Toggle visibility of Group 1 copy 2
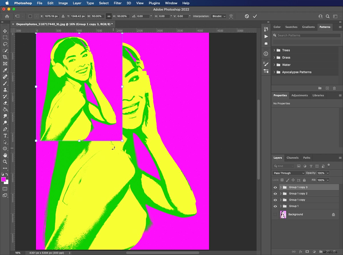Viewport: 343px width, 255px height. (x=275, y=193)
